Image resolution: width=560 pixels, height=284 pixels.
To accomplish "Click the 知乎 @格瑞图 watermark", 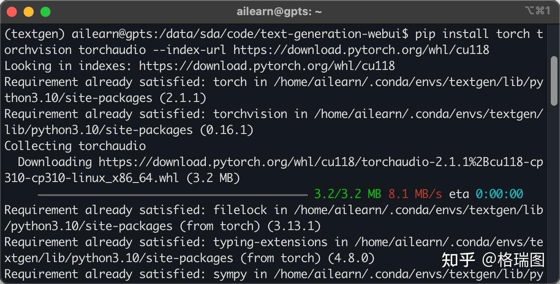I will click(493, 260).
